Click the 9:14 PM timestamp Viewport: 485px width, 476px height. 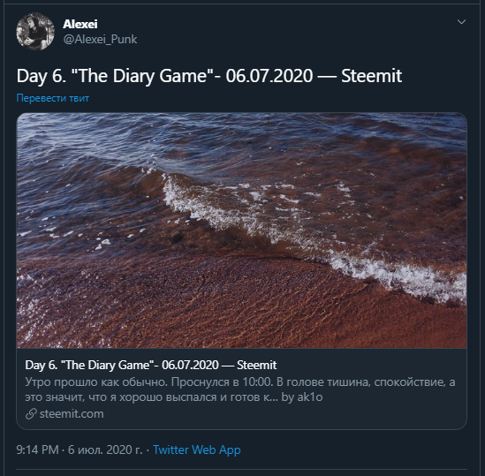click(37, 450)
